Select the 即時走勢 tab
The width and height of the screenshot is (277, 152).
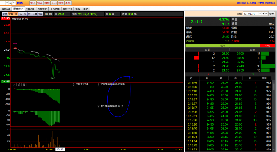(18, 8)
